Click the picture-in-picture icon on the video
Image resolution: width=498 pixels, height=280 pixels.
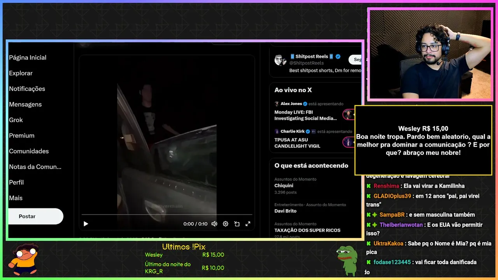click(x=237, y=224)
